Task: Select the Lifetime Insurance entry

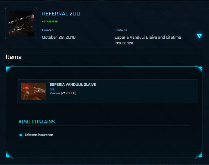Action: [x=39, y=135]
